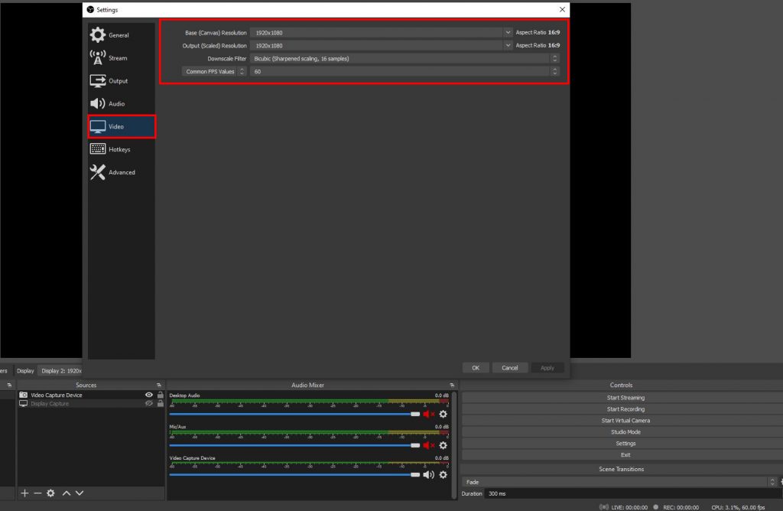Select the Video settings section
Image resolution: width=783 pixels, height=511 pixels.
click(122, 126)
